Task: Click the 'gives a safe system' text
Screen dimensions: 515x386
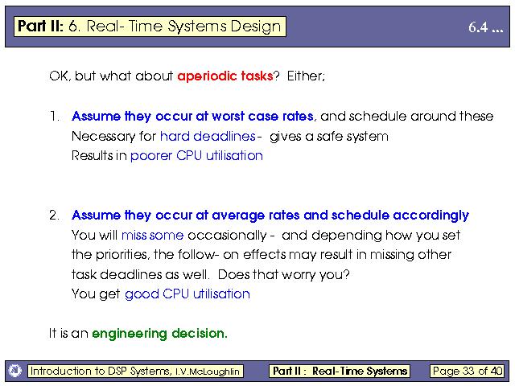Action: point(329,136)
